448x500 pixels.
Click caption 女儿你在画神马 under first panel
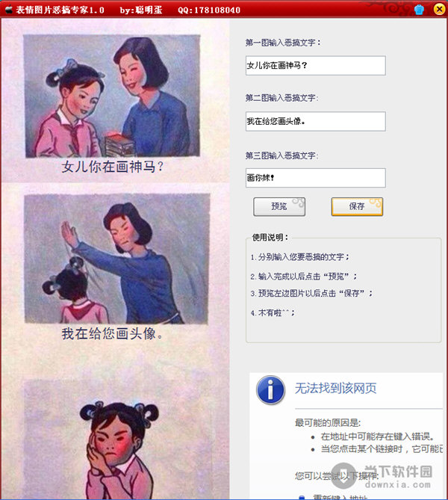tap(113, 167)
